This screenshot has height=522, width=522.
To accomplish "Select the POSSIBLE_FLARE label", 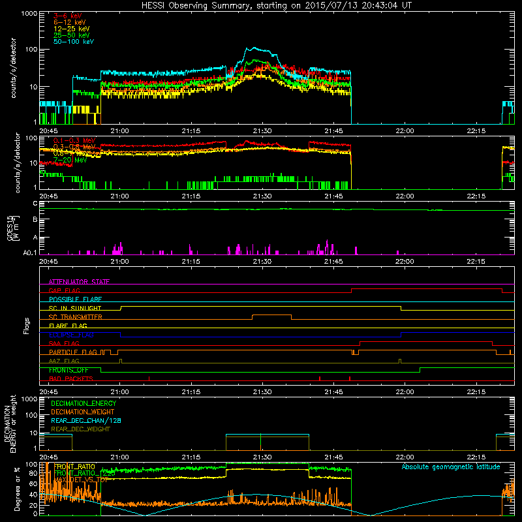I will tap(75, 299).
